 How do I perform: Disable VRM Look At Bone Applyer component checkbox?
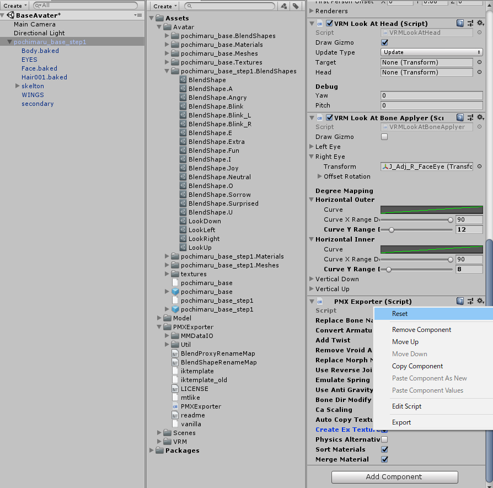pyautogui.click(x=330, y=117)
